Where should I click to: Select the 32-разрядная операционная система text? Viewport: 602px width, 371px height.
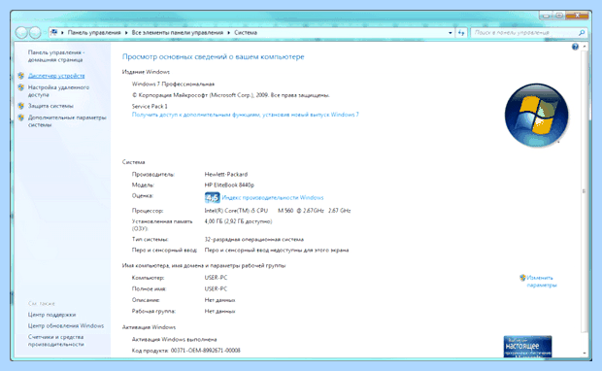253,239
